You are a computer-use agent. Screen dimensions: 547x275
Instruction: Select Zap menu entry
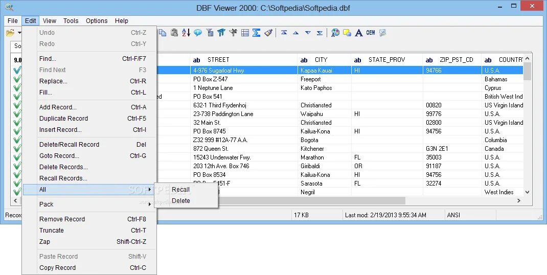tap(89, 242)
